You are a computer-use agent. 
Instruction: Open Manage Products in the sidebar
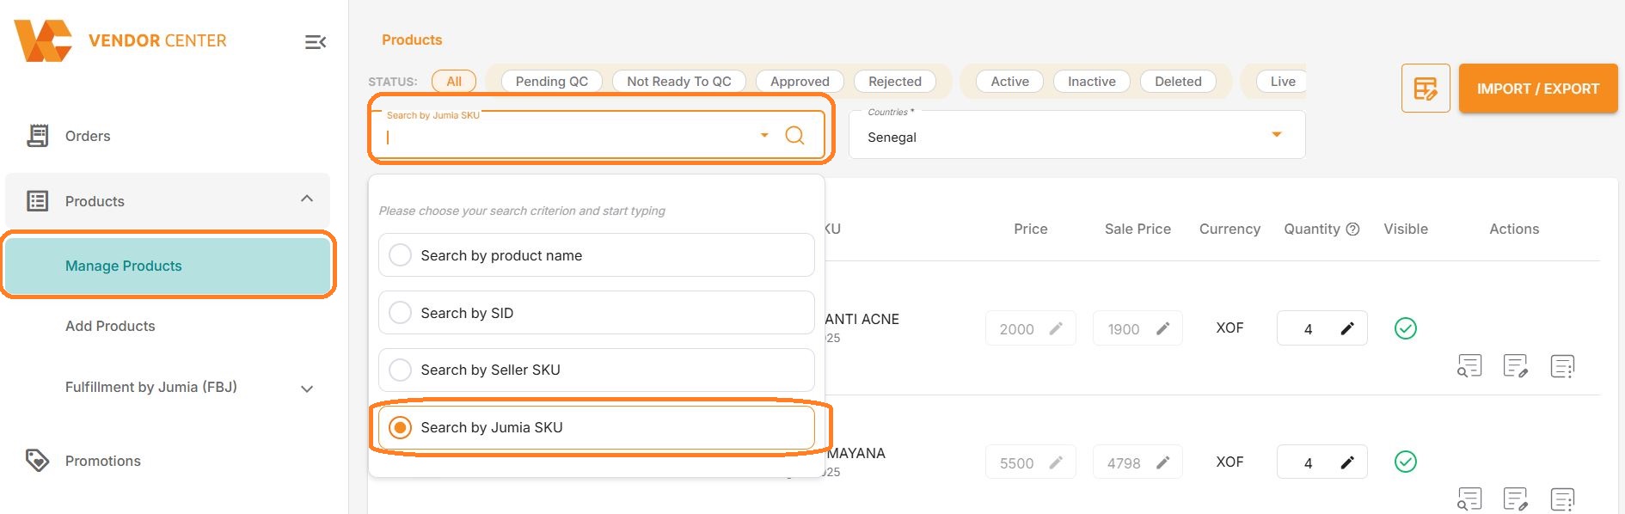168,266
